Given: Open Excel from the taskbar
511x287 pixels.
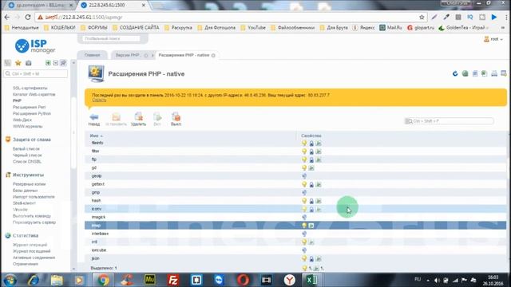Looking at the screenshot, I should (x=311, y=280).
